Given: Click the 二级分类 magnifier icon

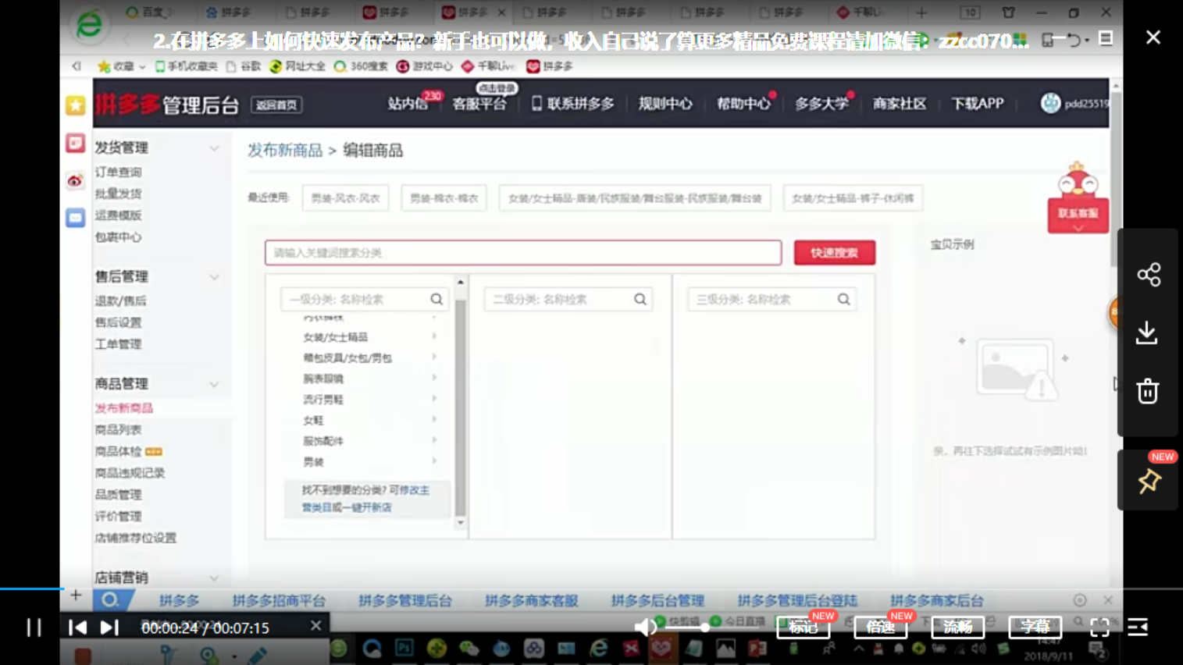Looking at the screenshot, I should 640,299.
